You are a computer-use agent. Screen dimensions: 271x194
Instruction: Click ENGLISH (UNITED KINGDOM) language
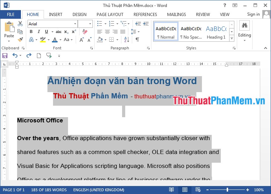pos(99,190)
